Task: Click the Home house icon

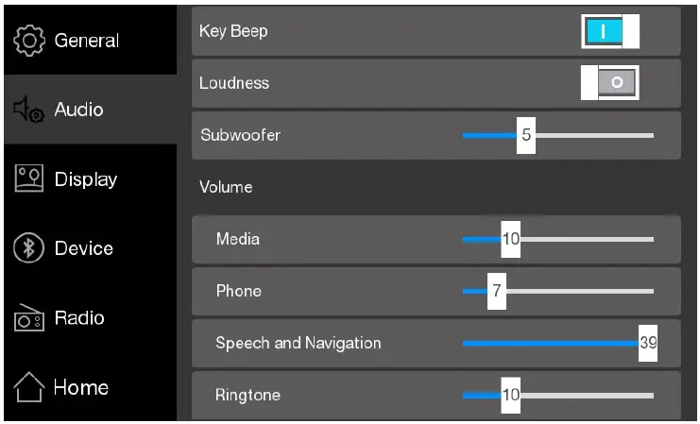Action: coord(29,387)
